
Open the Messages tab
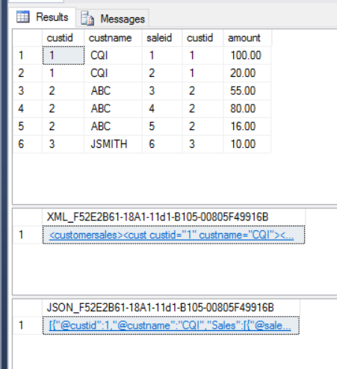point(113,19)
